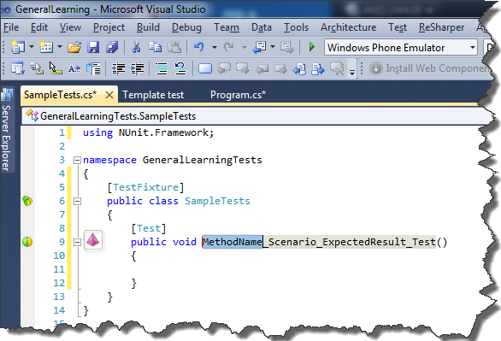Go to previous bookmark in document
The image size is (501, 341).
click(x=299, y=68)
